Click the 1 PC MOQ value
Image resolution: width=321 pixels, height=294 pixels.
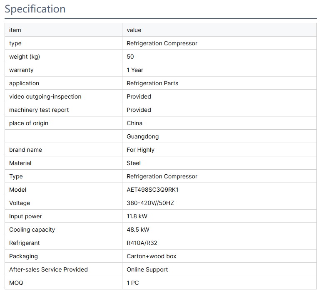pos(133,283)
